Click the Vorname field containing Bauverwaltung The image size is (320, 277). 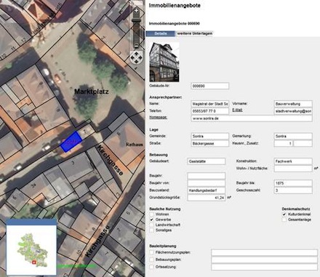click(x=293, y=104)
